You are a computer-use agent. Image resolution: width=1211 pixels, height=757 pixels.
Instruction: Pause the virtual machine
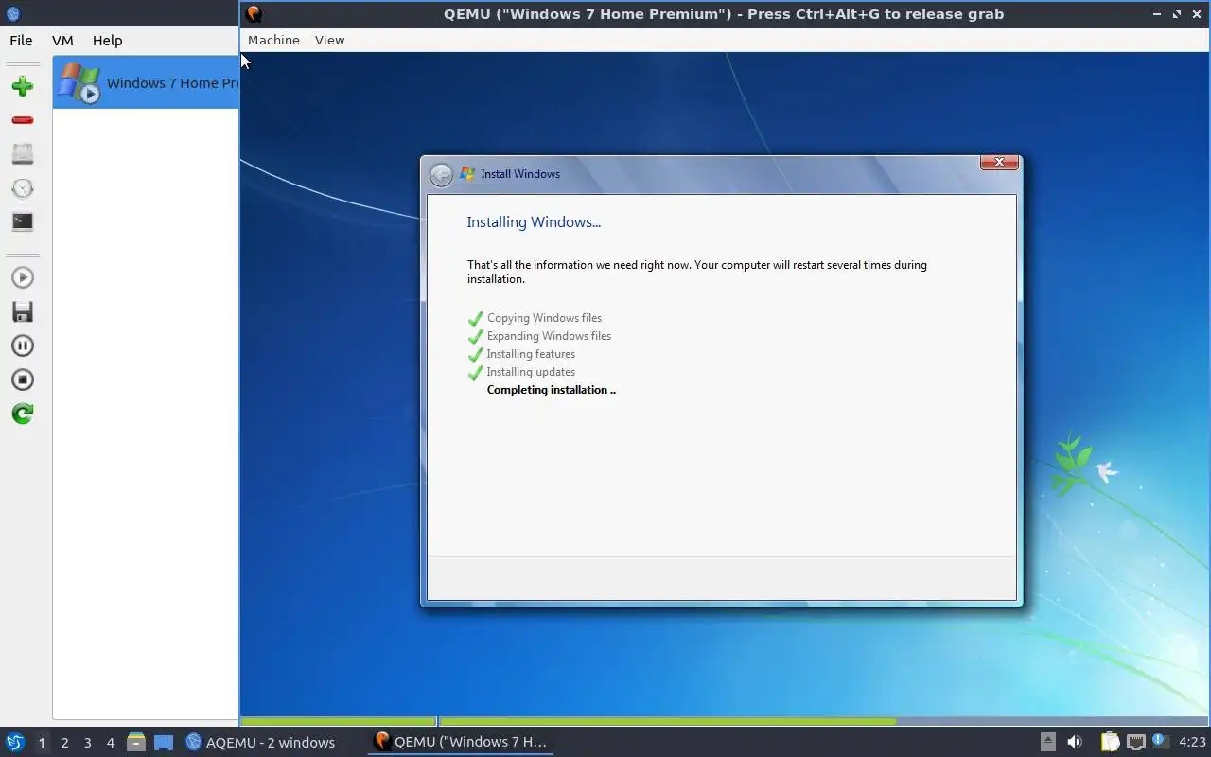tap(23, 345)
